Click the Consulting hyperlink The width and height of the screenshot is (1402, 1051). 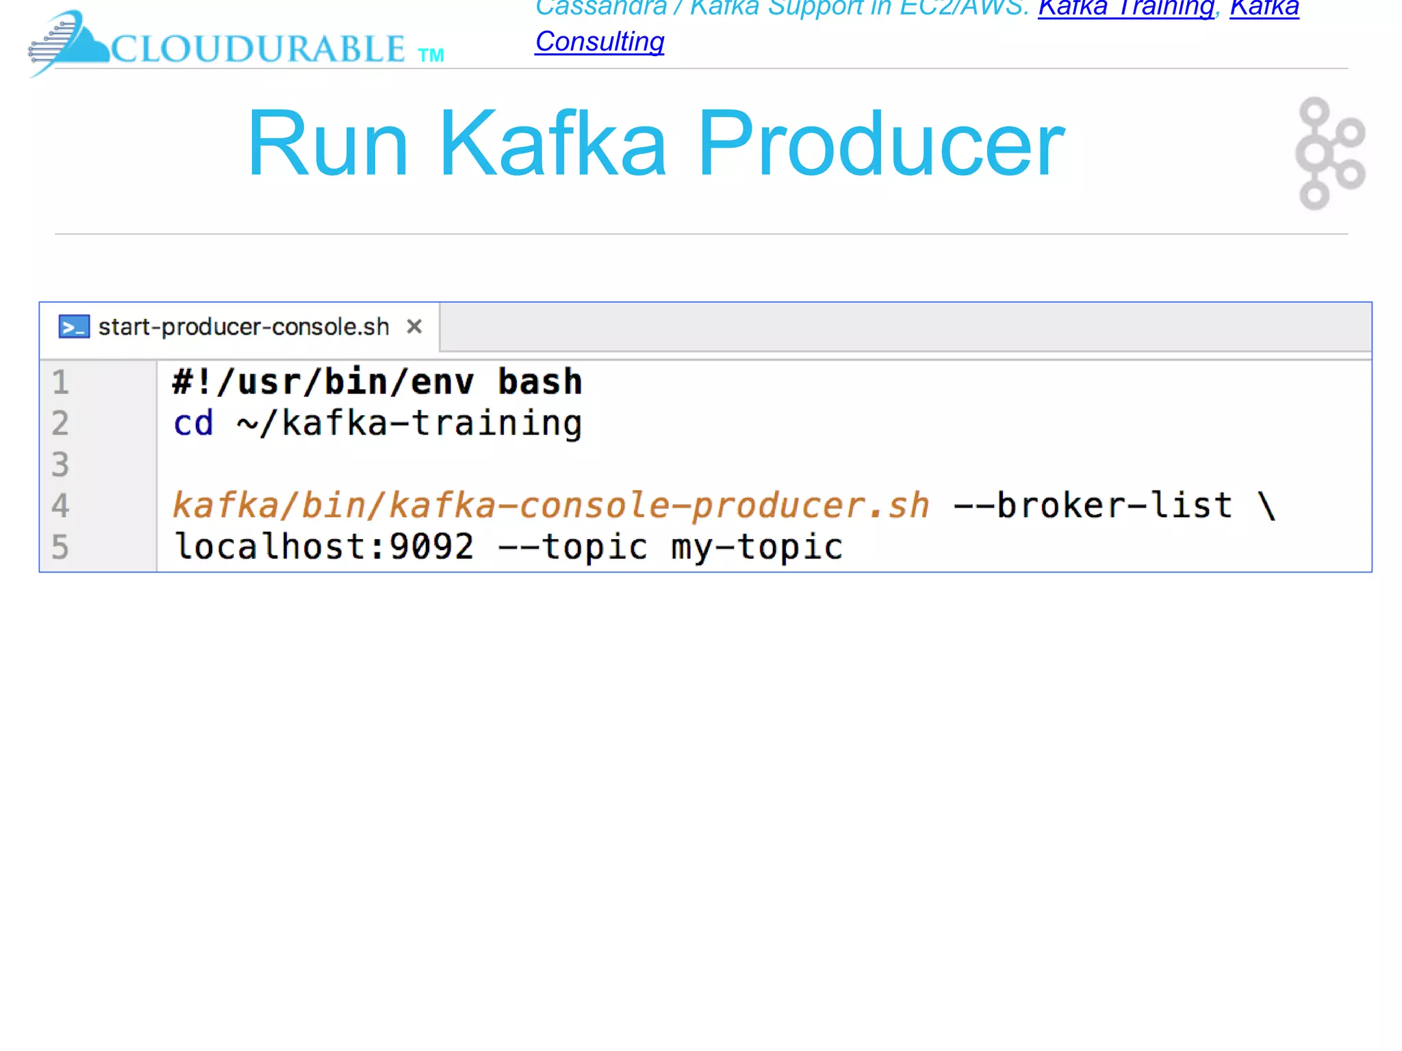point(600,42)
